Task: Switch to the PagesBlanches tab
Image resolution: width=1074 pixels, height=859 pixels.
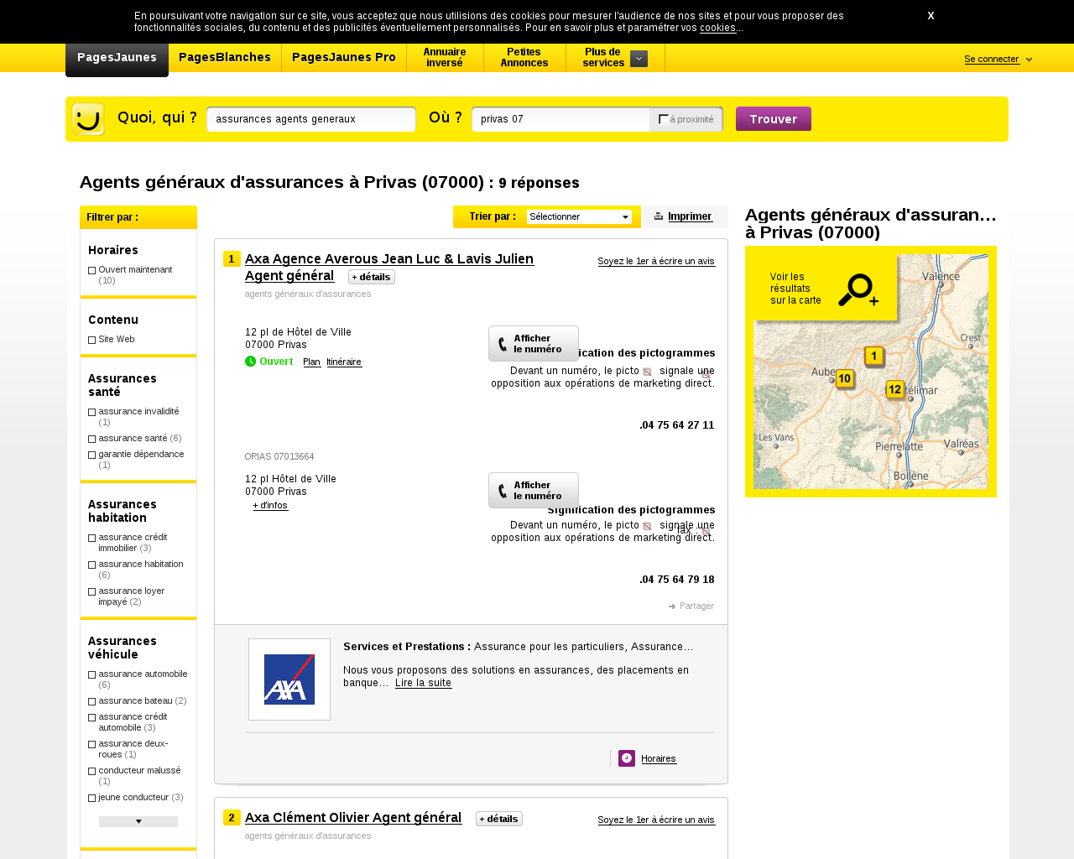Action: pyautogui.click(x=225, y=58)
